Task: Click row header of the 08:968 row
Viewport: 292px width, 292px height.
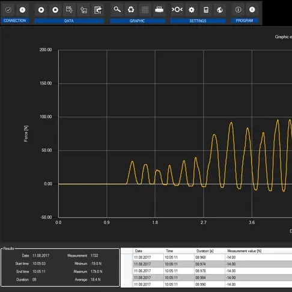Action: coord(127,257)
